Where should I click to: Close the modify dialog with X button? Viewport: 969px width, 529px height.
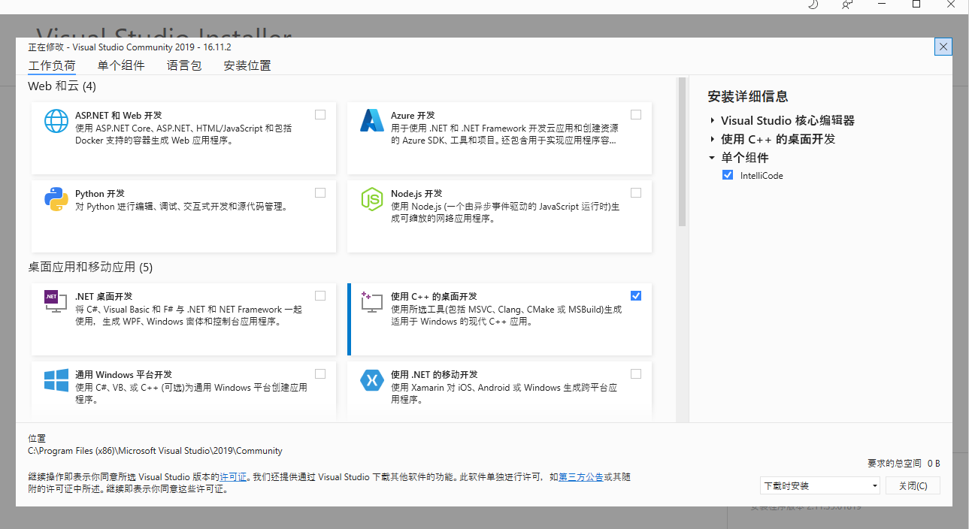click(943, 47)
